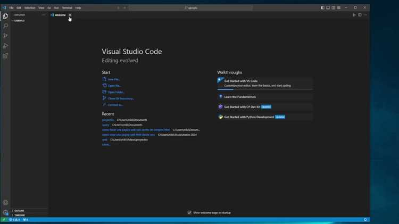This screenshot has width=399, height=224.
Task: Open the Terminal menu
Action: pos(67,8)
